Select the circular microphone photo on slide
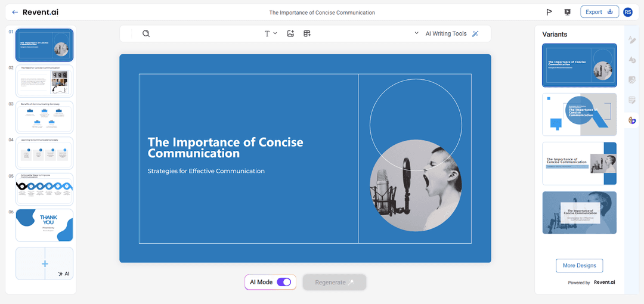The width and height of the screenshot is (644, 304). pyautogui.click(x=416, y=186)
